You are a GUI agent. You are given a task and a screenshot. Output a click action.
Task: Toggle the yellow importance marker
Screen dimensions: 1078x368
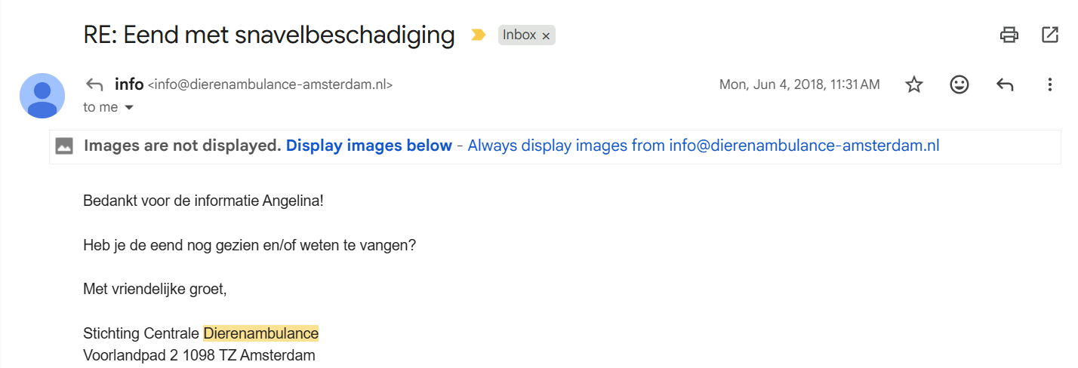[478, 35]
